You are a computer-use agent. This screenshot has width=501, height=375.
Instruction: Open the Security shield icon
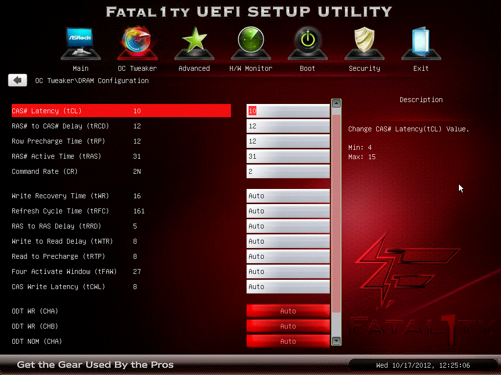click(x=364, y=43)
